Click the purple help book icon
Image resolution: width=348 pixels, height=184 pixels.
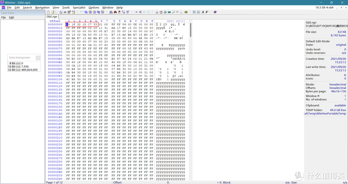(215, 12)
